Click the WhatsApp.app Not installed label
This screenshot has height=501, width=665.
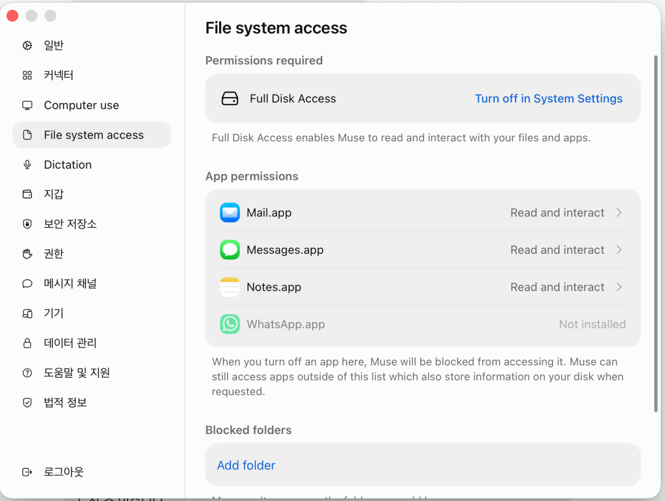click(x=592, y=324)
